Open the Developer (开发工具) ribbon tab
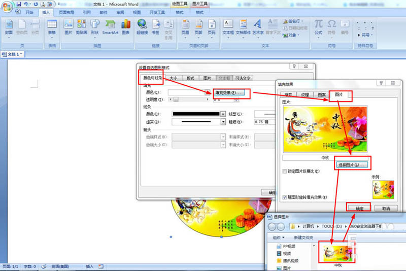406x271 pixels. tap(157, 12)
